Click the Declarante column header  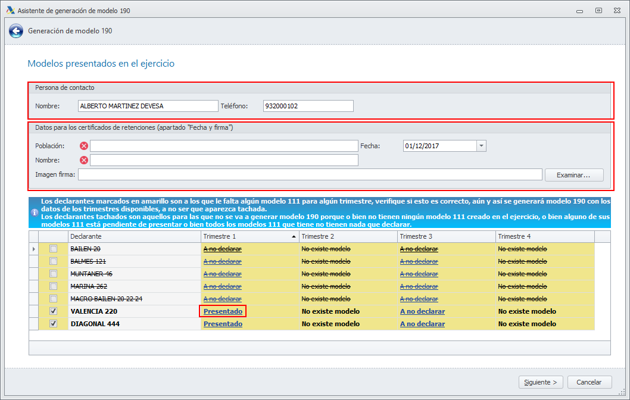[133, 237]
